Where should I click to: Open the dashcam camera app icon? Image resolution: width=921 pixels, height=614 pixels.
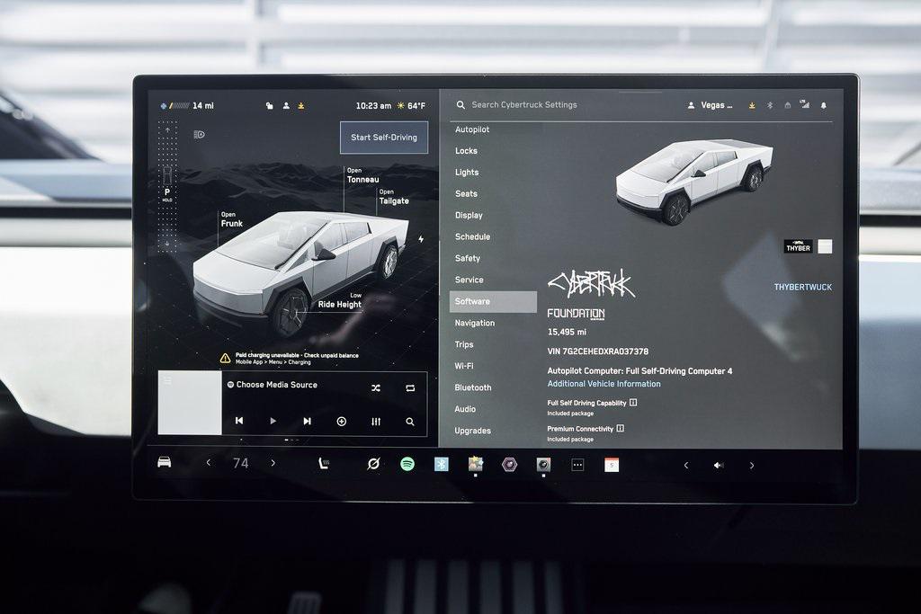(543, 465)
